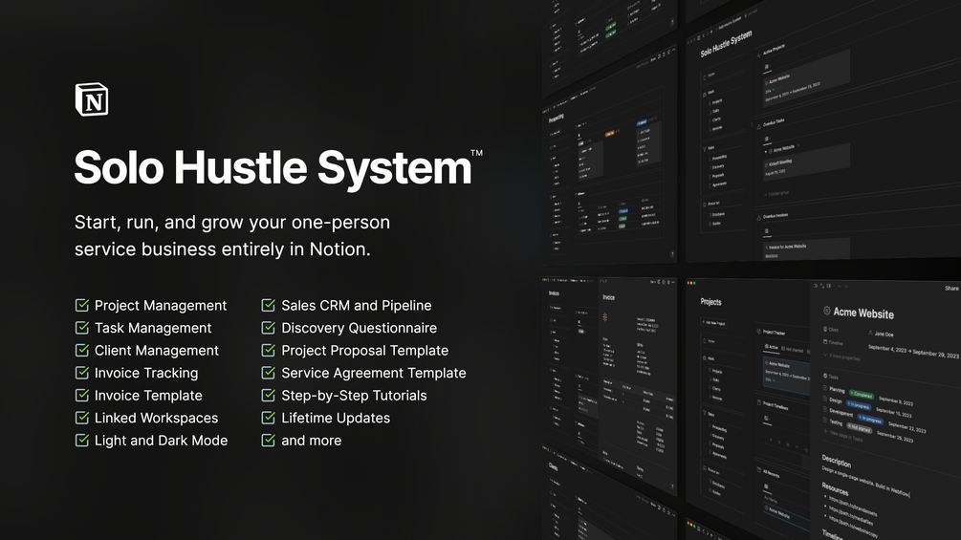This screenshot has width=961, height=540.
Task: Click the 'Light and Dark Mode' label
Action: (161, 441)
